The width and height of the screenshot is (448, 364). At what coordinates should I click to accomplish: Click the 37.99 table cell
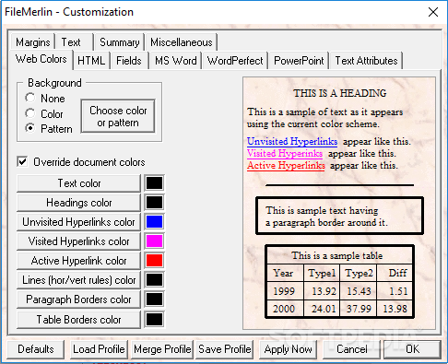358,308
